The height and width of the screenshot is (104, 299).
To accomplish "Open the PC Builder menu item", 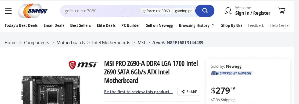I will [x=131, y=25].
